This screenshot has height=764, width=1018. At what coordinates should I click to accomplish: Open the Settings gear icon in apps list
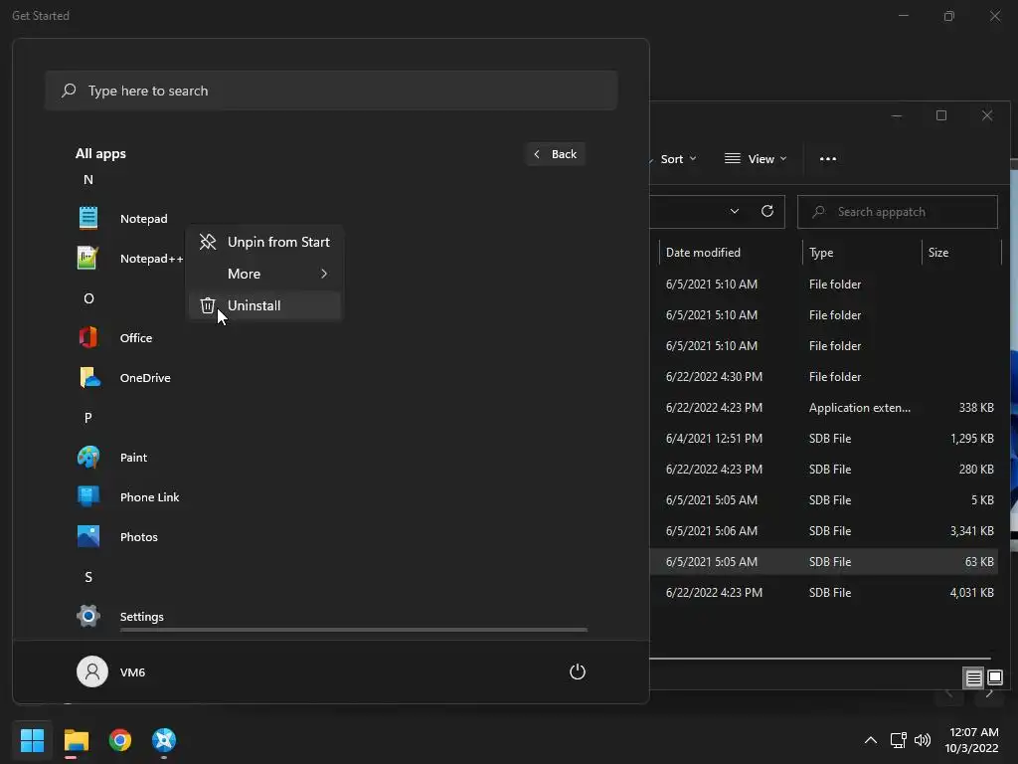coord(88,616)
